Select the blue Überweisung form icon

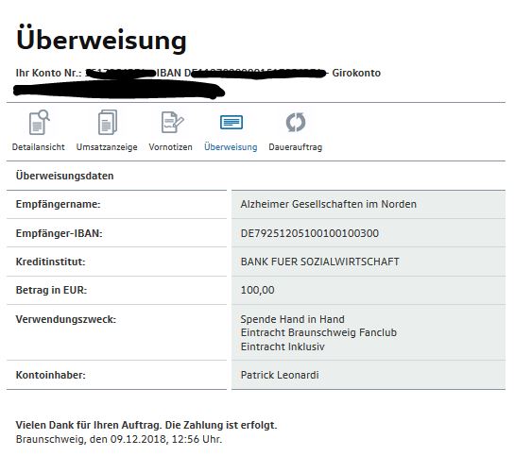click(232, 123)
